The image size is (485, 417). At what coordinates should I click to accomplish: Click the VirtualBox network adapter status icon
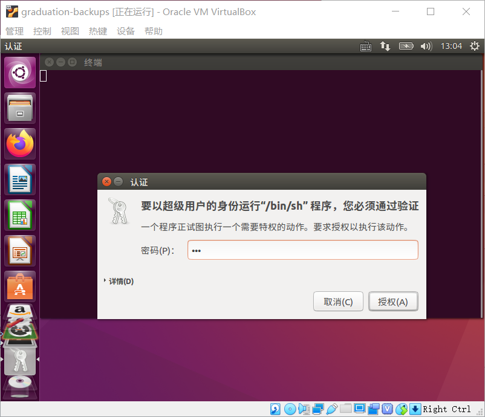click(317, 409)
